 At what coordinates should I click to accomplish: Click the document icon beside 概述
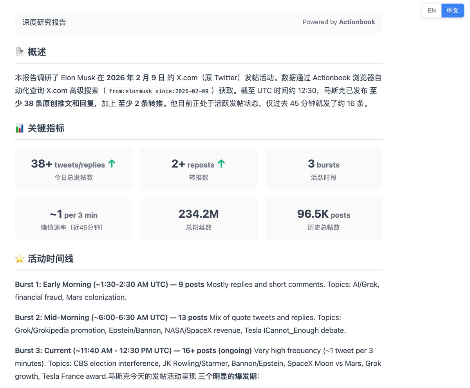19,52
